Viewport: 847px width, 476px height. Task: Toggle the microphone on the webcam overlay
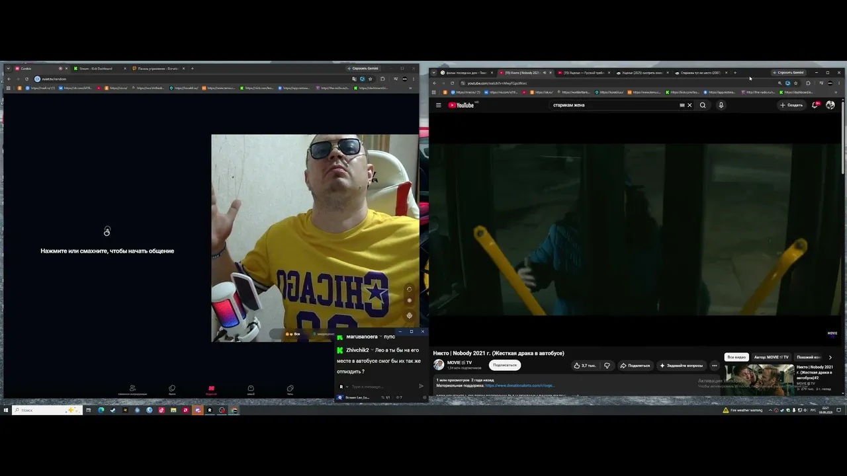click(409, 315)
